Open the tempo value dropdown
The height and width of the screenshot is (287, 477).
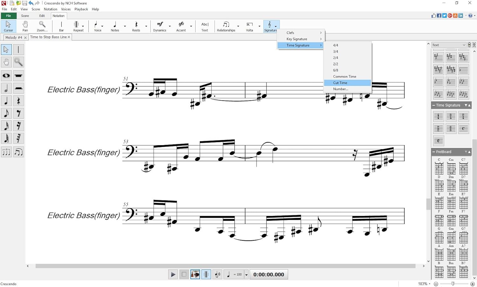tap(246, 274)
